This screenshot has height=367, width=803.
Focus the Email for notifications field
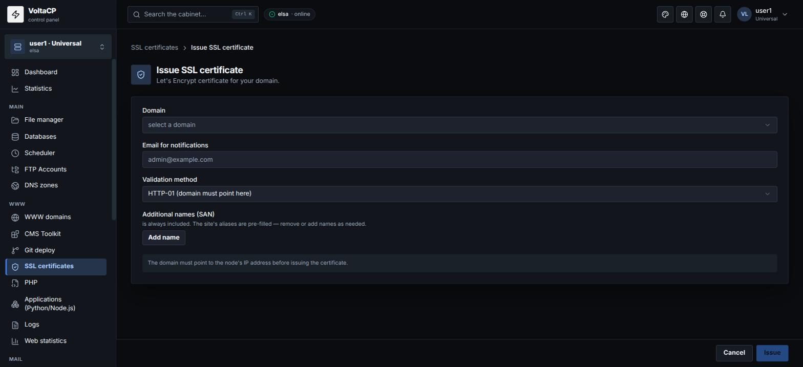pos(459,160)
